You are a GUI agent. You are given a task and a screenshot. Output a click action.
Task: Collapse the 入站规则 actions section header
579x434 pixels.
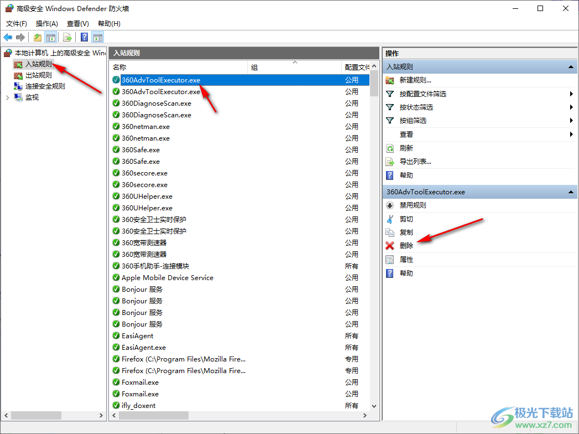coord(571,67)
